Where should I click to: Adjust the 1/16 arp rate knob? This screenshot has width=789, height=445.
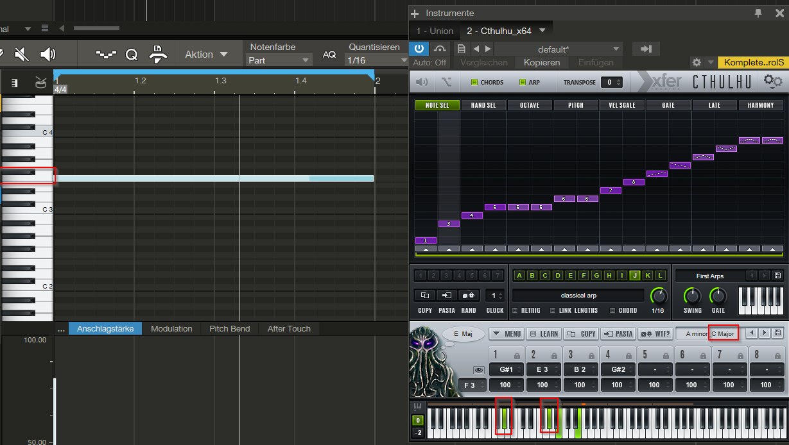point(658,296)
